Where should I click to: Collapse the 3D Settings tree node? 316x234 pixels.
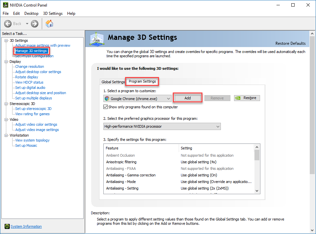click(6, 40)
